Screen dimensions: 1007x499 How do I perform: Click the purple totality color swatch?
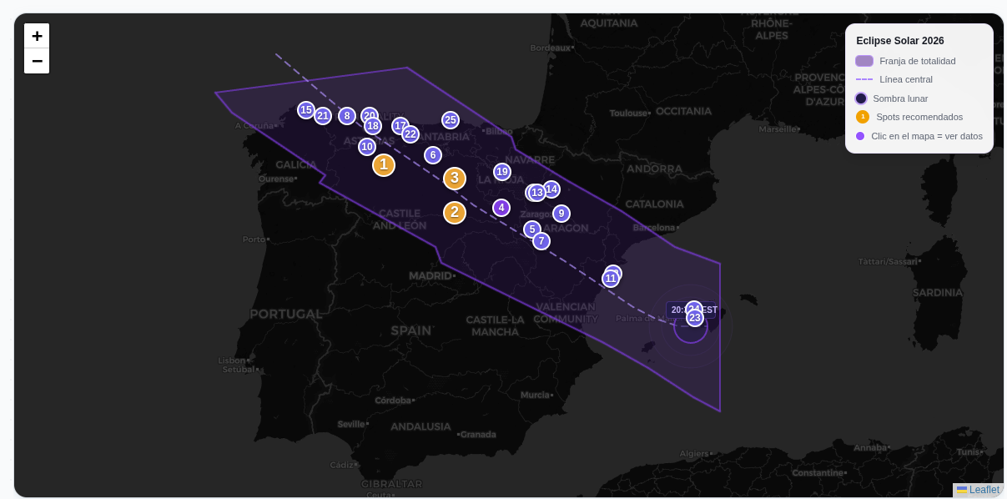864,60
